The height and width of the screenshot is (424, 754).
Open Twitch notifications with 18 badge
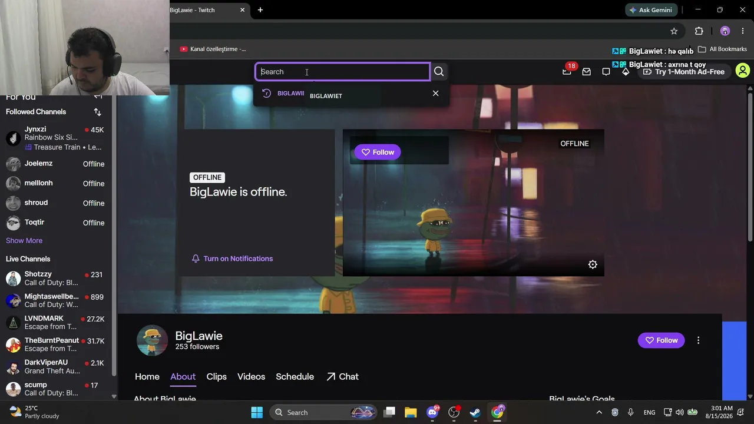click(x=567, y=71)
